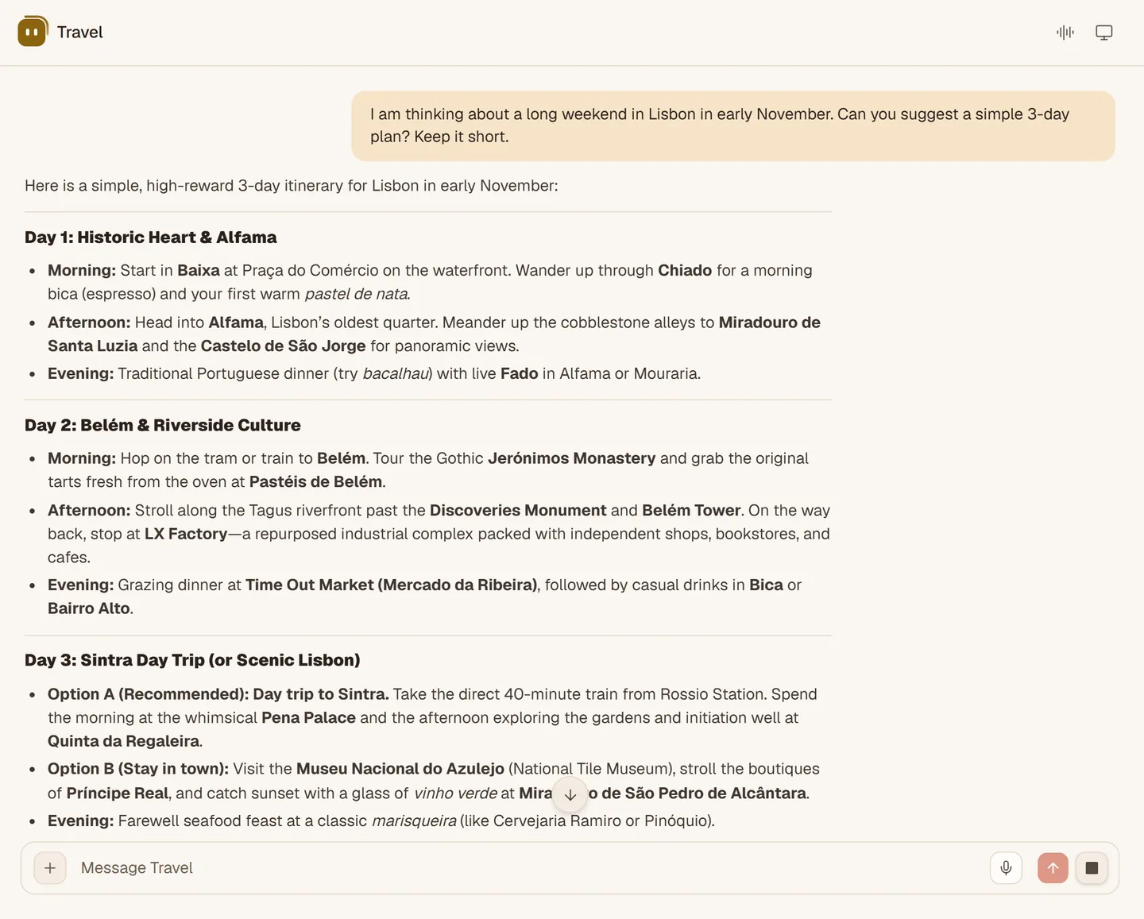Click the Travel app logo icon

33,32
